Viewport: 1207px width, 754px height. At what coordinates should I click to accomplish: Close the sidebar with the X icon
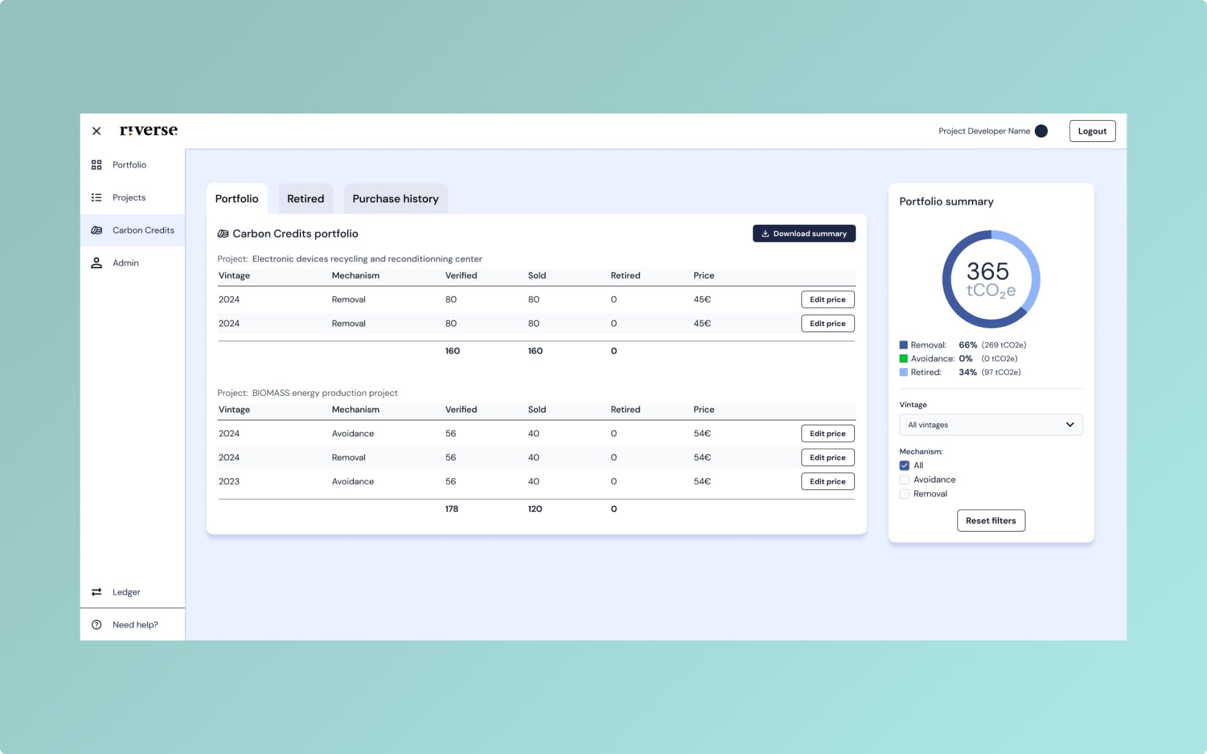coord(96,131)
